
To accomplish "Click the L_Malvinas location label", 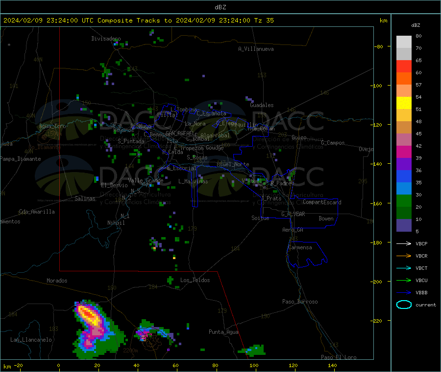I will click(x=193, y=181).
